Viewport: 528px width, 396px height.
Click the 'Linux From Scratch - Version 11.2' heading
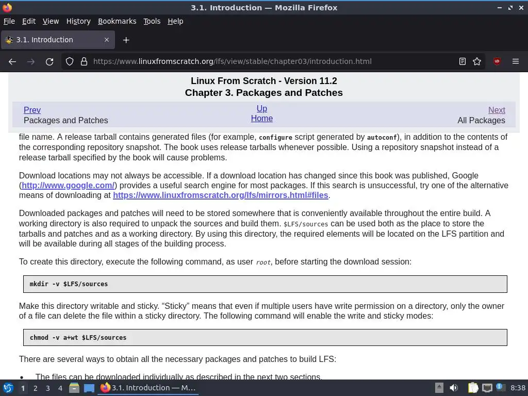[263, 81]
